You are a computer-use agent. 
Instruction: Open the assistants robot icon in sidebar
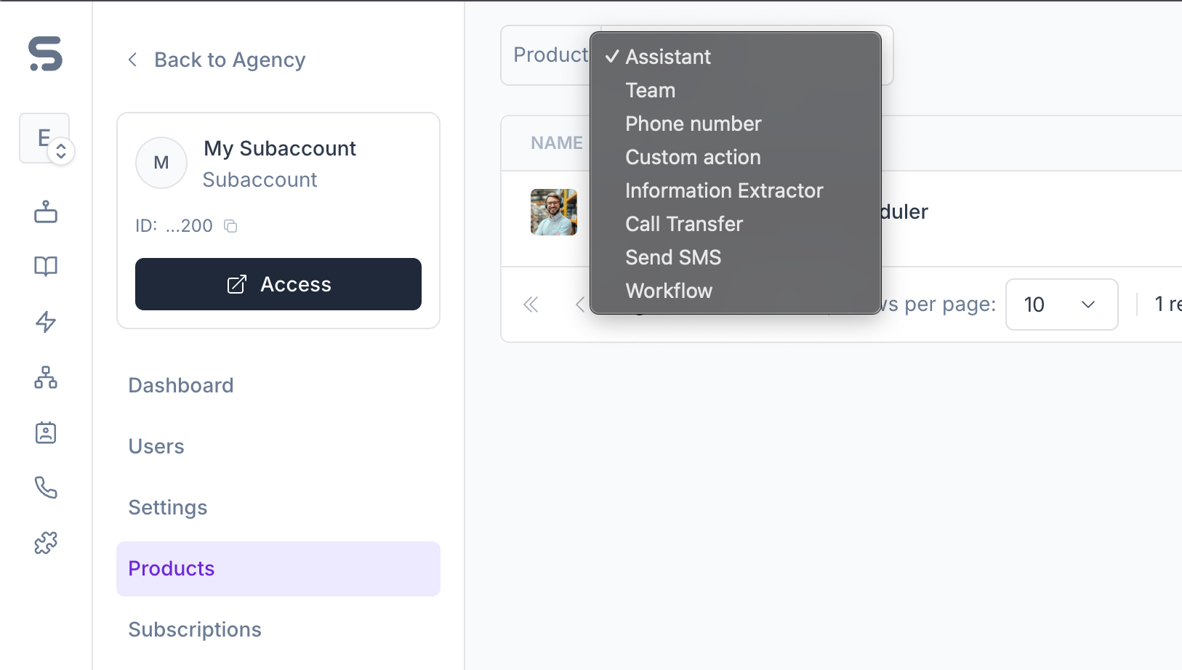46,212
